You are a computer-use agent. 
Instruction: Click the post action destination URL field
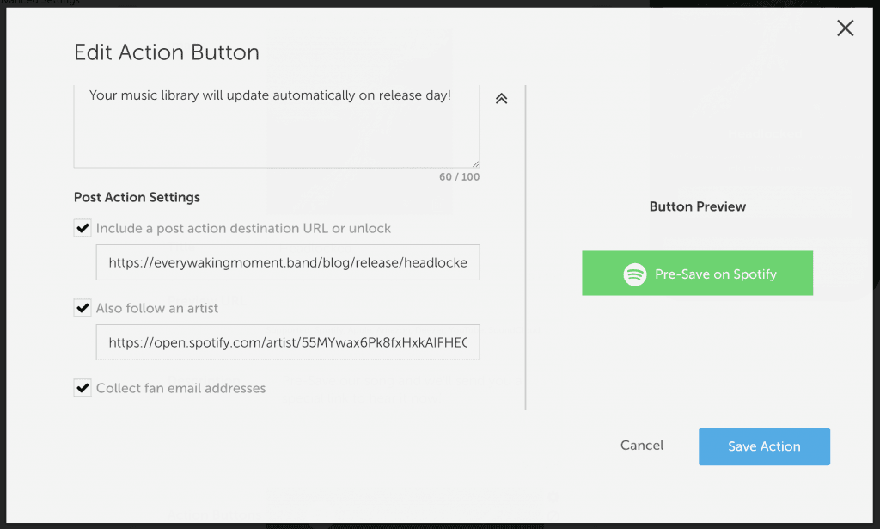coord(288,262)
